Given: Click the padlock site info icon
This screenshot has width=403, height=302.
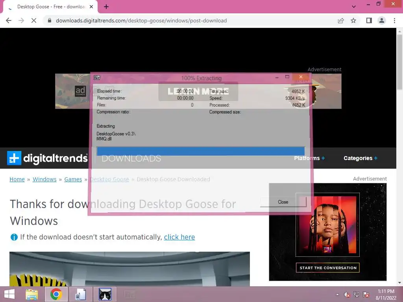Looking at the screenshot, I should (x=50, y=20).
